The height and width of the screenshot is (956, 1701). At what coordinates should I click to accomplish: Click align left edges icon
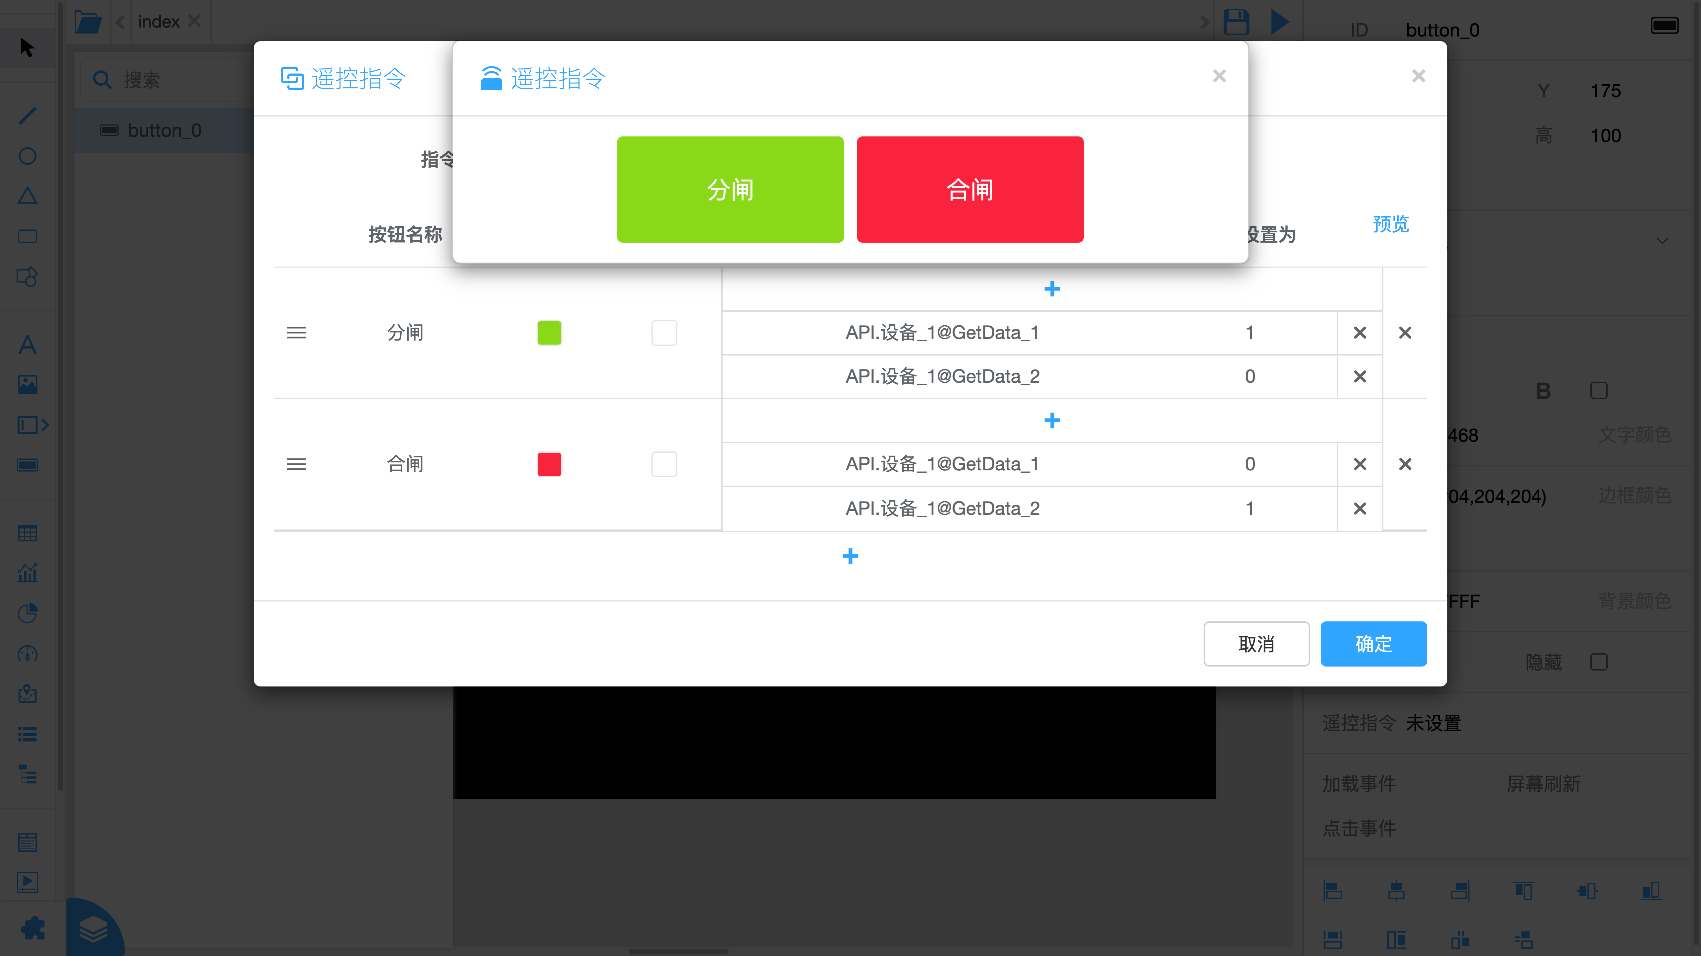click(x=1333, y=891)
